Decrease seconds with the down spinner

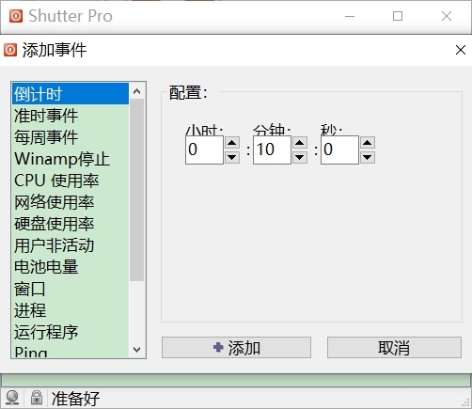(x=368, y=157)
